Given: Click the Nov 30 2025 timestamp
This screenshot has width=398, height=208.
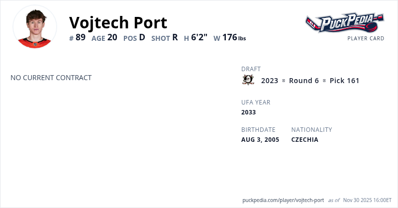Looking at the screenshot, I should pos(368,200).
